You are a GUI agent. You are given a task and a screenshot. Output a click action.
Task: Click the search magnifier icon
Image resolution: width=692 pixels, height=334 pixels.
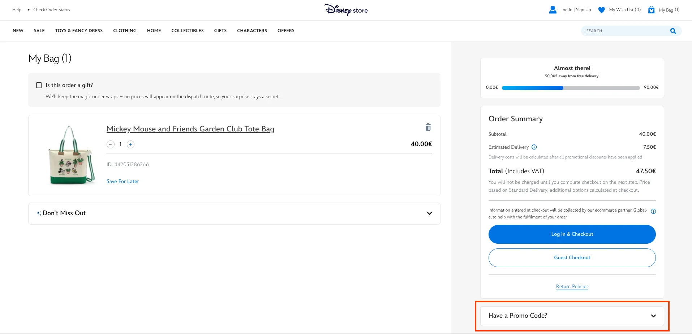[673, 31]
